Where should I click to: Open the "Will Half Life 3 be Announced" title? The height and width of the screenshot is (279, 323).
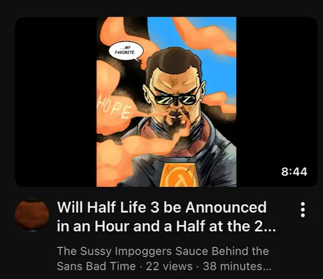[x=162, y=207]
